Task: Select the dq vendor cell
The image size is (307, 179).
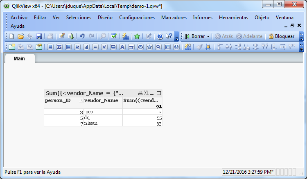Action: click(103, 117)
